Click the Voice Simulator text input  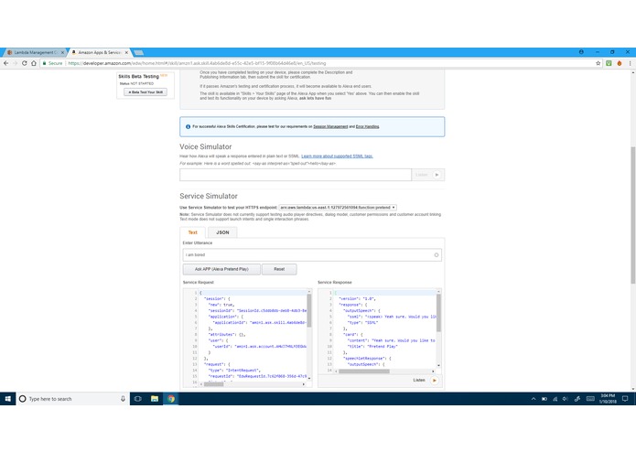pos(296,175)
